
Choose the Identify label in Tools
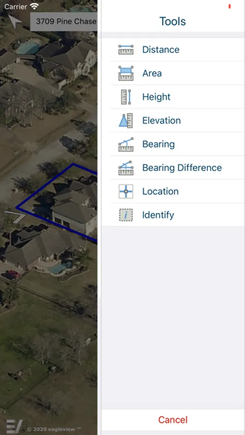click(x=158, y=215)
